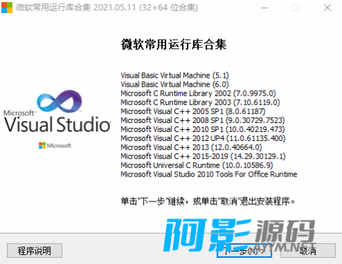Click Microsoft Visual C++ 2010 SP1 entry
342x264 pixels.
(x=203, y=129)
